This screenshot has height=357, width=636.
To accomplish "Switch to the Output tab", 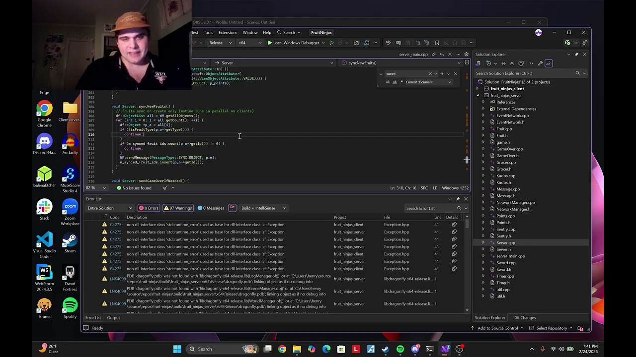I will click(x=113, y=318).
